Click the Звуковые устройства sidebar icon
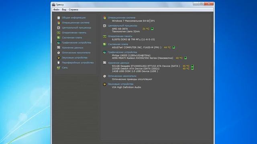 [x=59, y=58]
